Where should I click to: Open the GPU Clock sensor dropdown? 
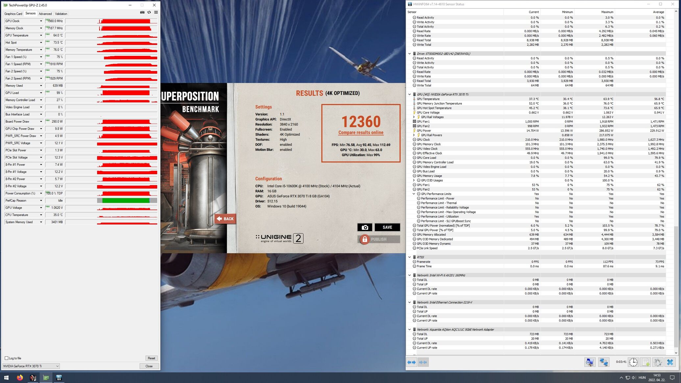pos(41,21)
